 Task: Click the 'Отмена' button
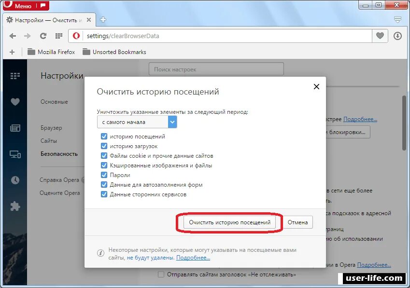pyautogui.click(x=297, y=222)
